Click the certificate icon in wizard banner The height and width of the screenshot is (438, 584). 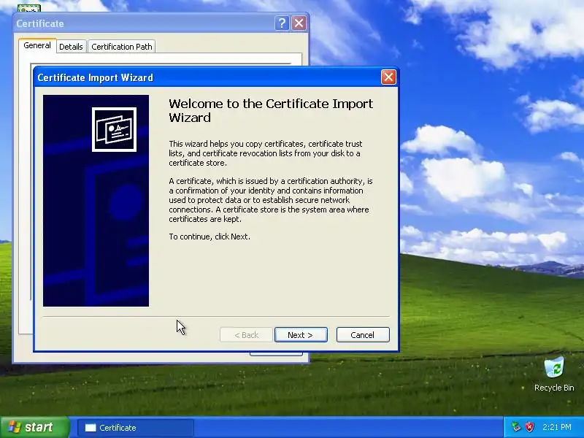pyautogui.click(x=114, y=129)
